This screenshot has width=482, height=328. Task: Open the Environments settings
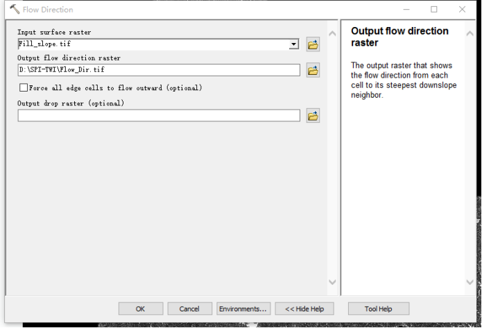243,309
